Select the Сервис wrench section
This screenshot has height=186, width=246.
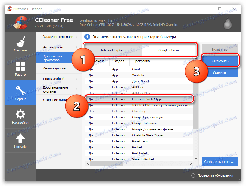point(20,92)
